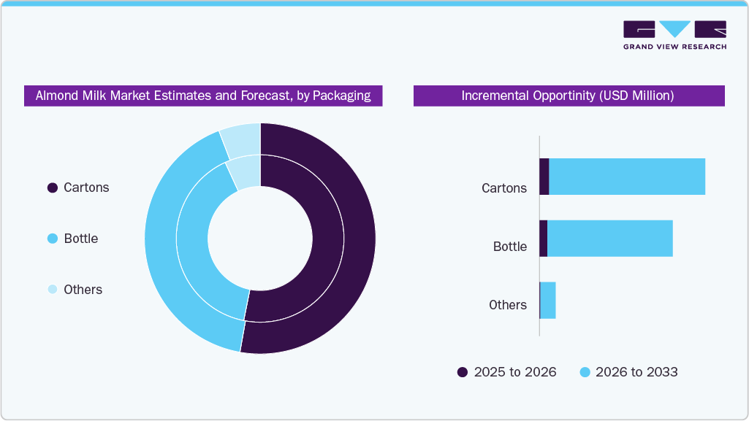Click the dark 2025–2026 portion of Cartons bar
The image size is (749, 421).
click(x=544, y=177)
